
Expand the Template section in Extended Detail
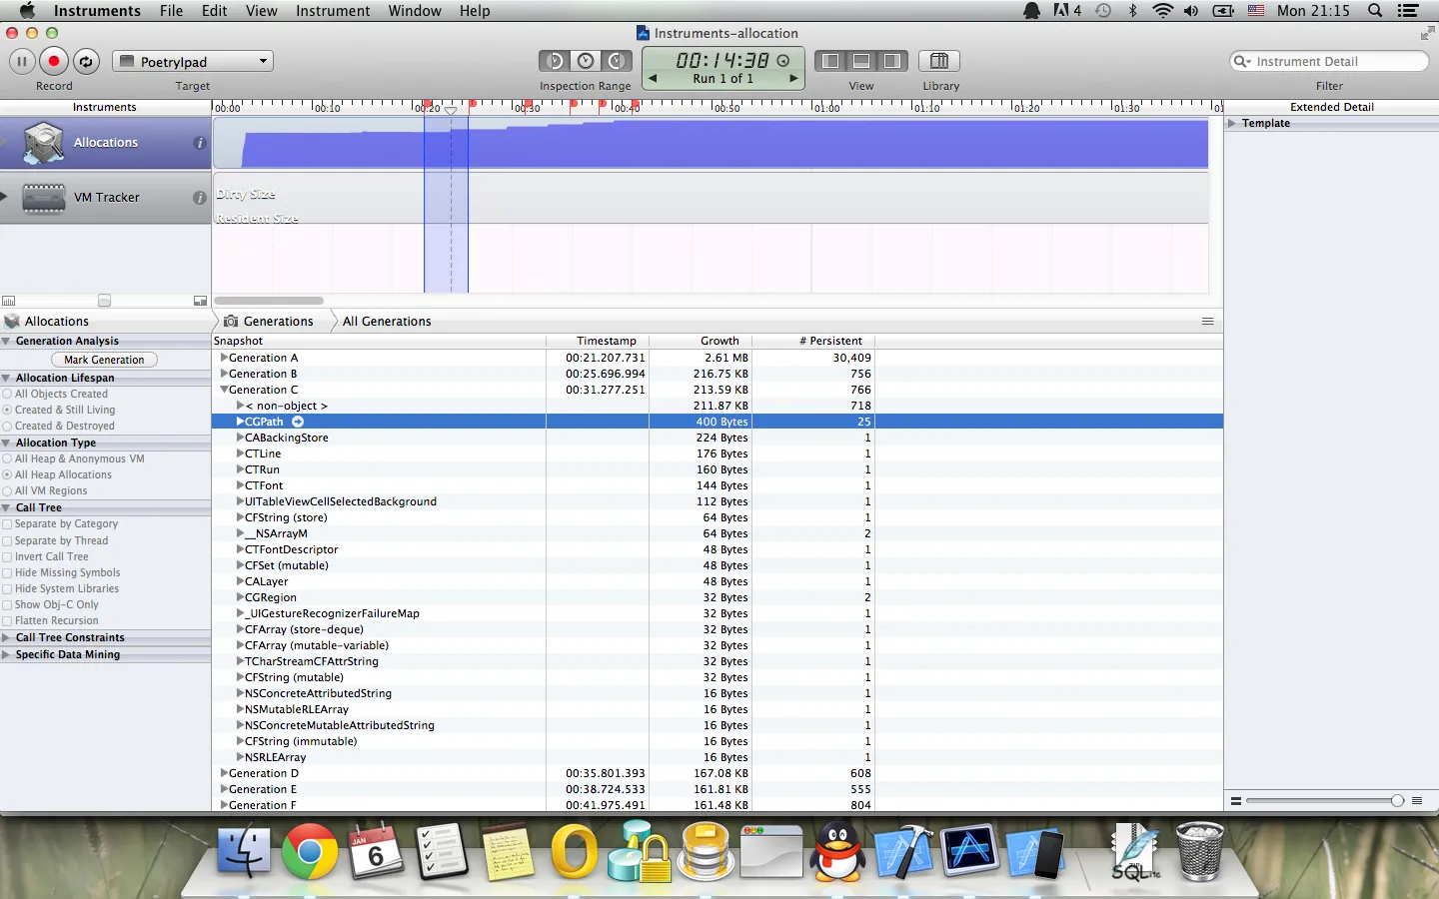click(1232, 123)
